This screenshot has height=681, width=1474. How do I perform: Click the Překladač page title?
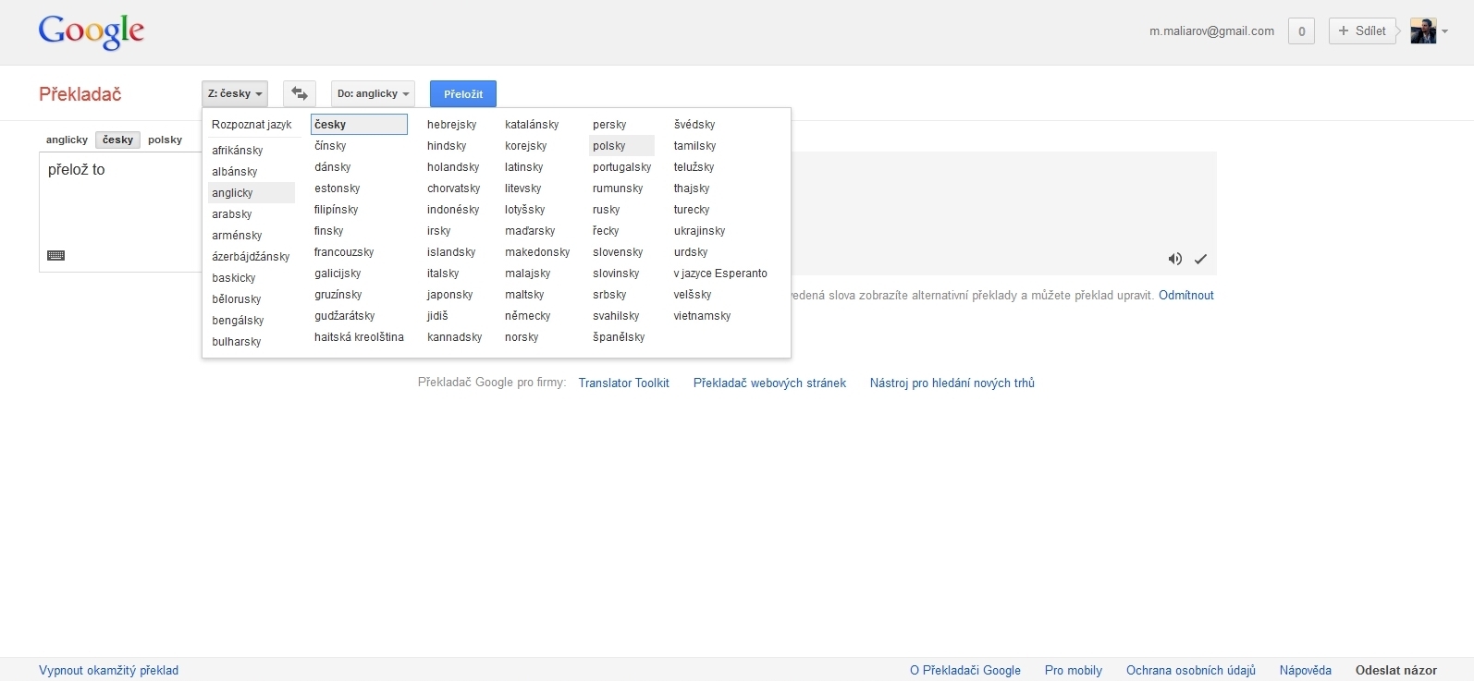(80, 94)
